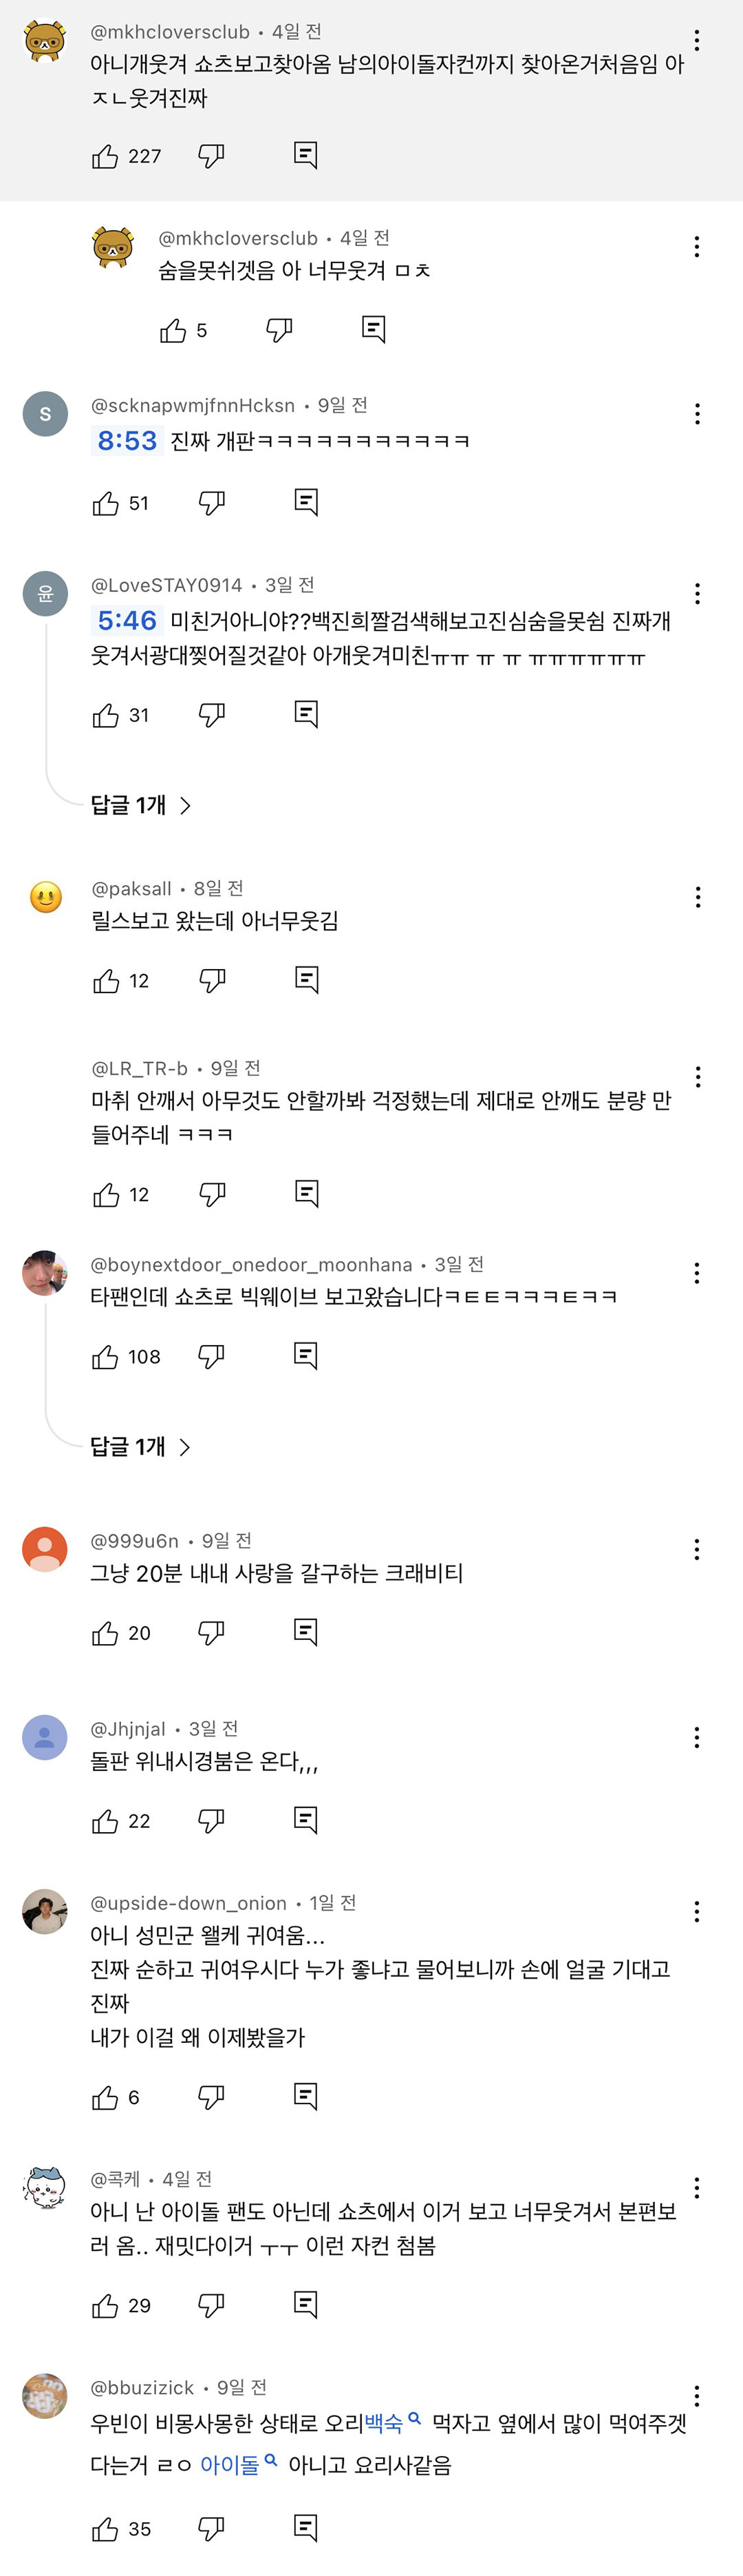Jump to timestamp 5:46 in the video
The height and width of the screenshot is (2576, 743).
[127, 621]
